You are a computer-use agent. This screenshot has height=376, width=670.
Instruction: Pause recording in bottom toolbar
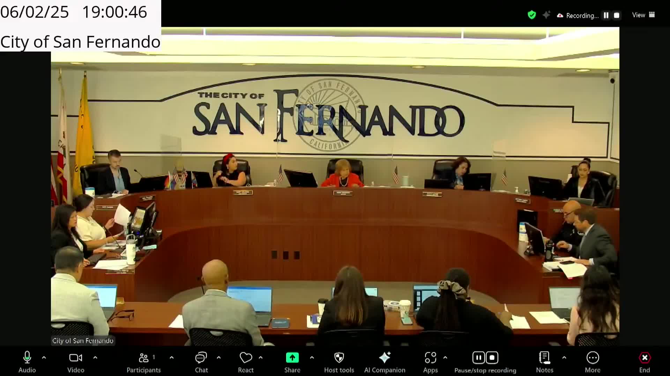(478, 358)
